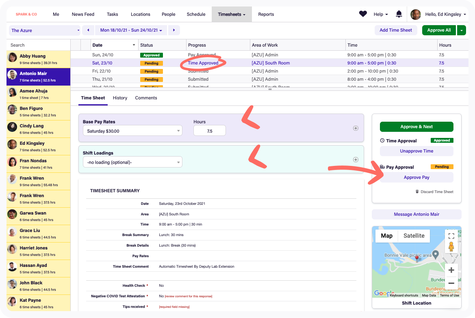The width and height of the screenshot is (475, 318).
Task: Select John Black in employee list
Action: click(x=39, y=286)
